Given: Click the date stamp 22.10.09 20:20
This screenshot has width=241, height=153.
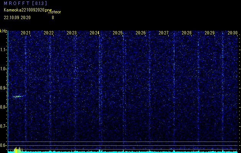Looking at the screenshot, I should coord(17,18).
